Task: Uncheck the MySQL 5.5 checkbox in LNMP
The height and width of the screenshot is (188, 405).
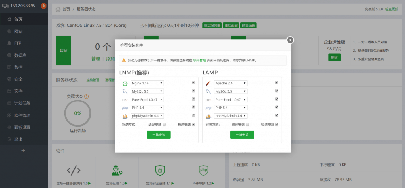Action: (x=193, y=91)
